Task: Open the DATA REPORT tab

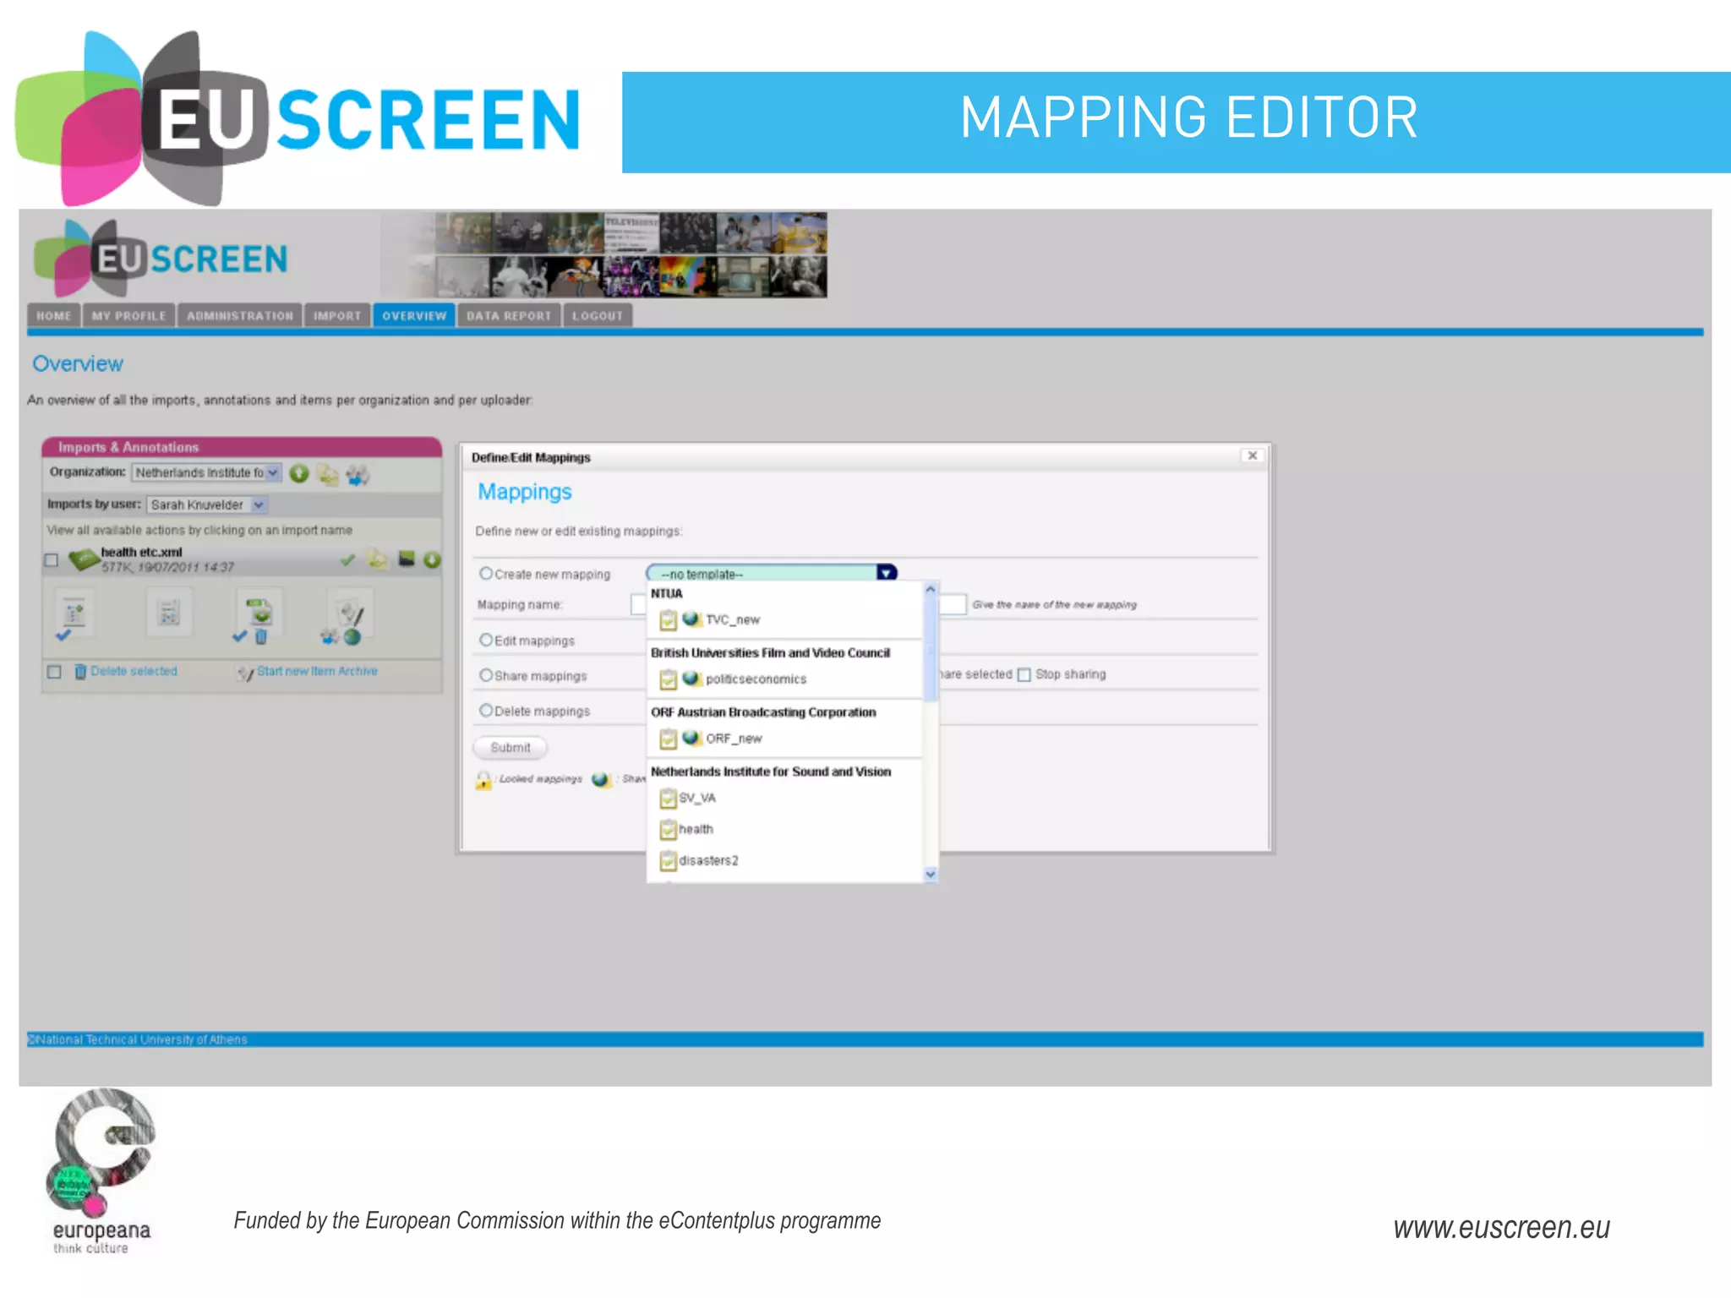Action: coord(509,315)
